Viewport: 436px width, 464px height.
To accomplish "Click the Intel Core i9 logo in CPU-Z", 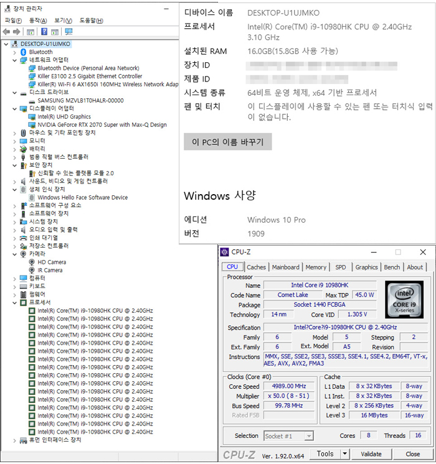I will click(x=404, y=299).
